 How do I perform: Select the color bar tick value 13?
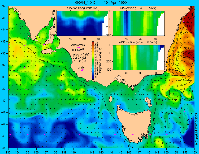(x=97, y=77)
